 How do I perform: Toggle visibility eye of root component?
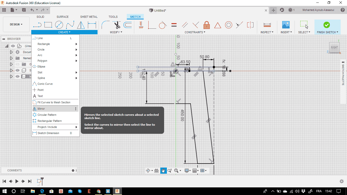pyautogui.click(x=13, y=46)
